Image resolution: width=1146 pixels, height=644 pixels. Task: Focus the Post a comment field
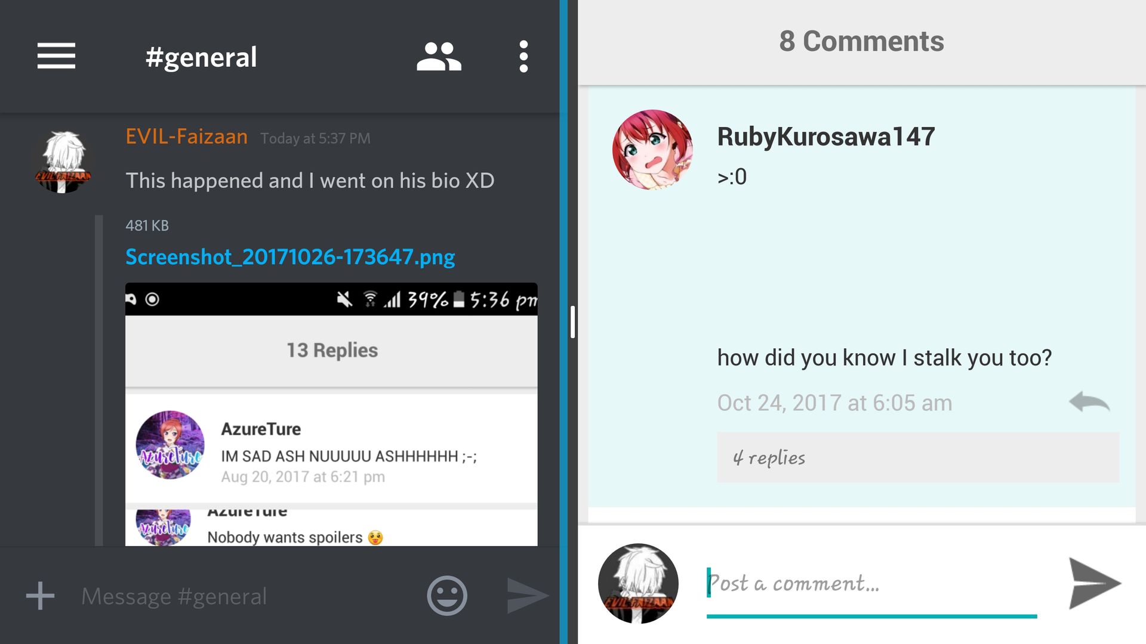pos(871,584)
